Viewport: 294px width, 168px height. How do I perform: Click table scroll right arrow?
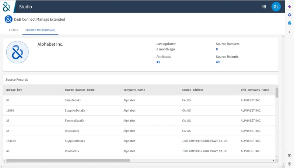click(x=274, y=161)
